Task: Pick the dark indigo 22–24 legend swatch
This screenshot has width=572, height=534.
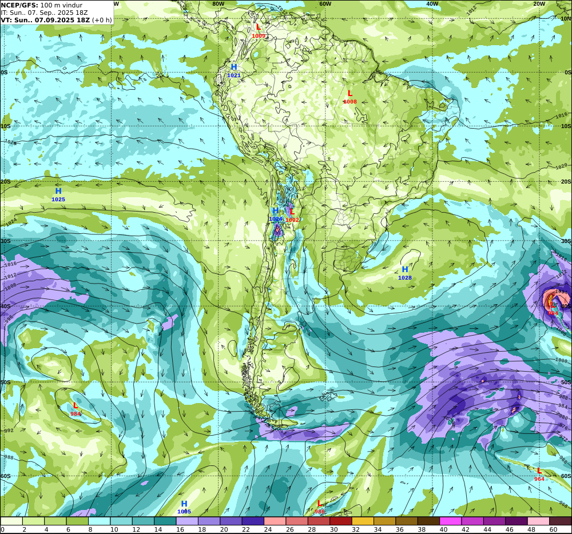Action: click(253, 521)
